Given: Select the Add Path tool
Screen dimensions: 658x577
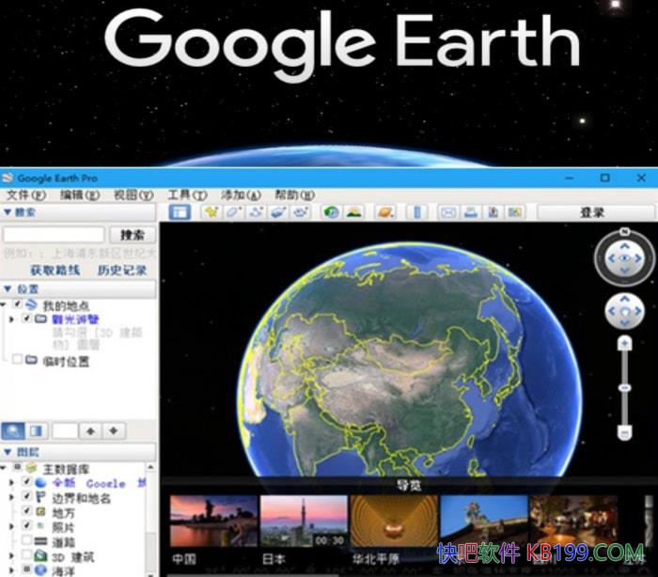Looking at the screenshot, I should tap(257, 212).
